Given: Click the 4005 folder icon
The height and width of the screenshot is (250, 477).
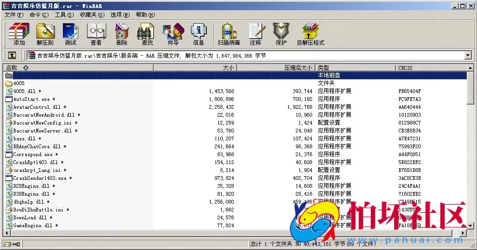Looking at the screenshot, I should pos(9,83).
